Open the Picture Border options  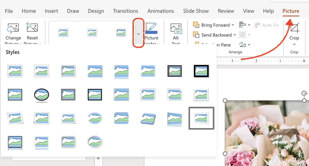click(151, 34)
